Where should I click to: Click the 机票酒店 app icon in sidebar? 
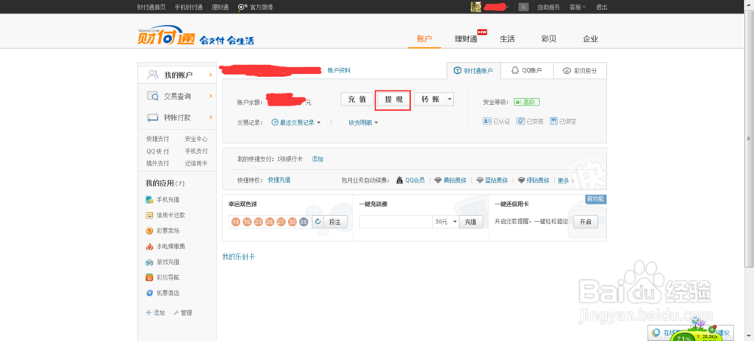pyautogui.click(x=149, y=293)
